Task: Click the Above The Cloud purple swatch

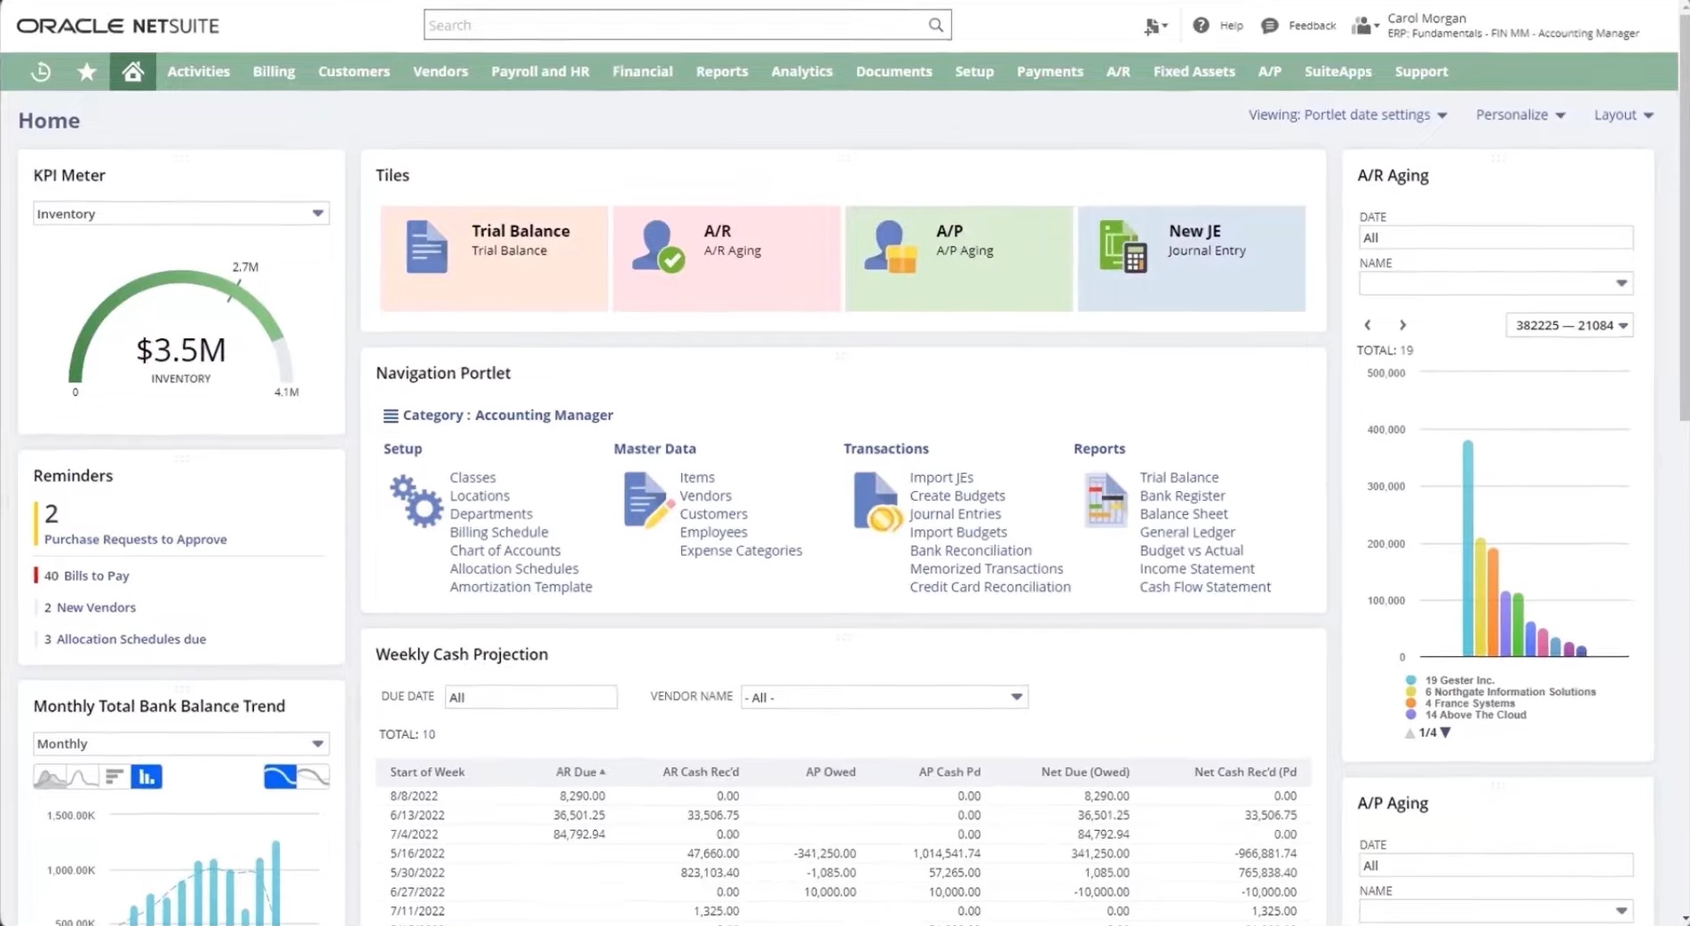Action: click(x=1410, y=715)
